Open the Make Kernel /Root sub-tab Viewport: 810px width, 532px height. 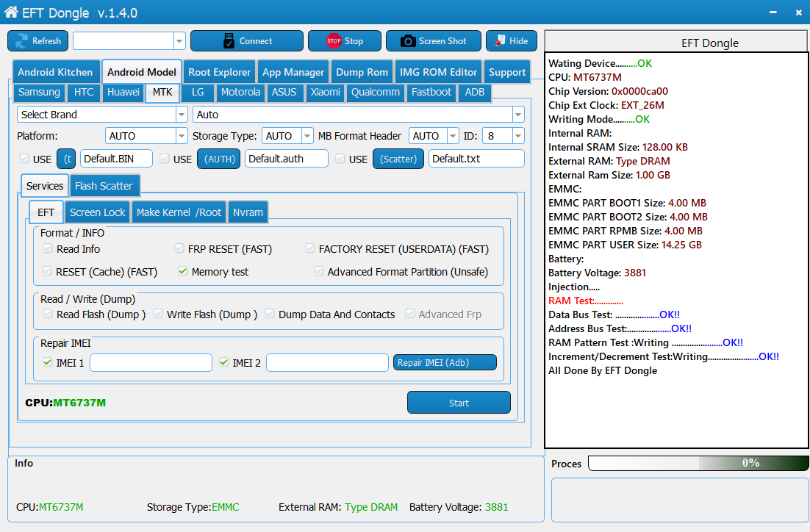pyautogui.click(x=179, y=212)
